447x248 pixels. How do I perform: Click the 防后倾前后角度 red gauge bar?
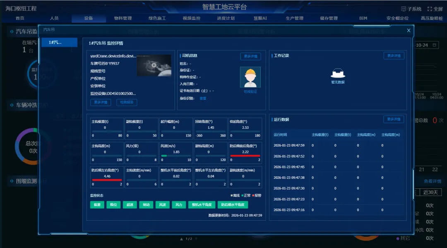(245, 156)
